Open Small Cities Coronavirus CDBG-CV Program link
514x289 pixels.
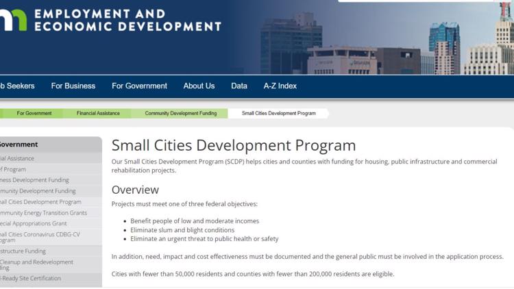pyautogui.click(x=40, y=237)
